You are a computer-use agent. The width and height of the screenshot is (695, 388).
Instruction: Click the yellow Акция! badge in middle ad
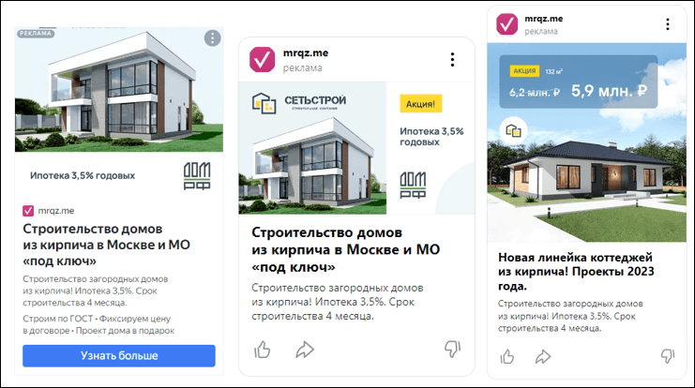[420, 104]
